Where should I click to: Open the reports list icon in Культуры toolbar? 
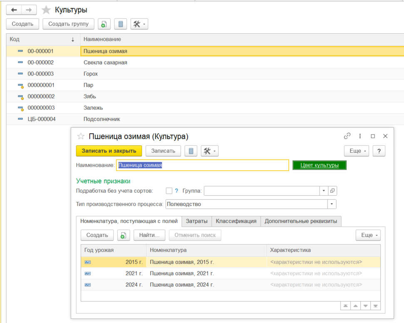pyautogui.click(x=121, y=24)
